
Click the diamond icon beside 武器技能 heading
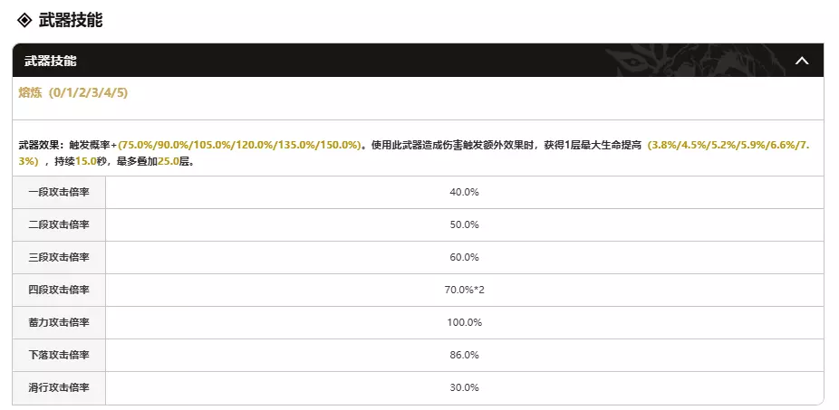pyautogui.click(x=24, y=20)
